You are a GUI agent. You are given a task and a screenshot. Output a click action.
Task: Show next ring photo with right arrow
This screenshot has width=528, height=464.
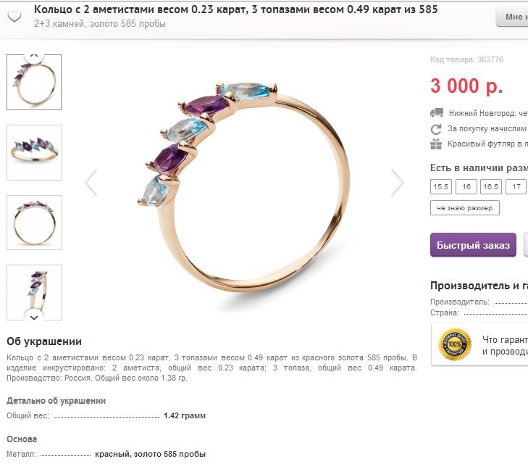click(x=398, y=182)
